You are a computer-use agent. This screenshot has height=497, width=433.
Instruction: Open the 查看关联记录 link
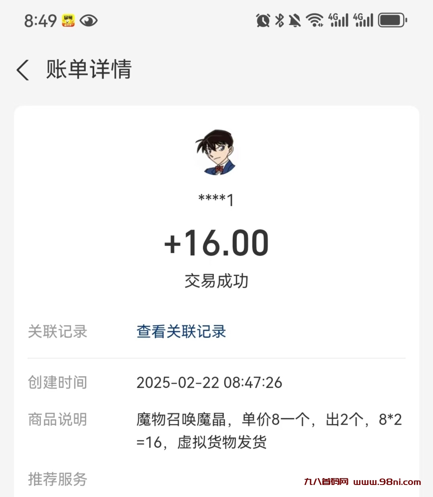pyautogui.click(x=181, y=332)
